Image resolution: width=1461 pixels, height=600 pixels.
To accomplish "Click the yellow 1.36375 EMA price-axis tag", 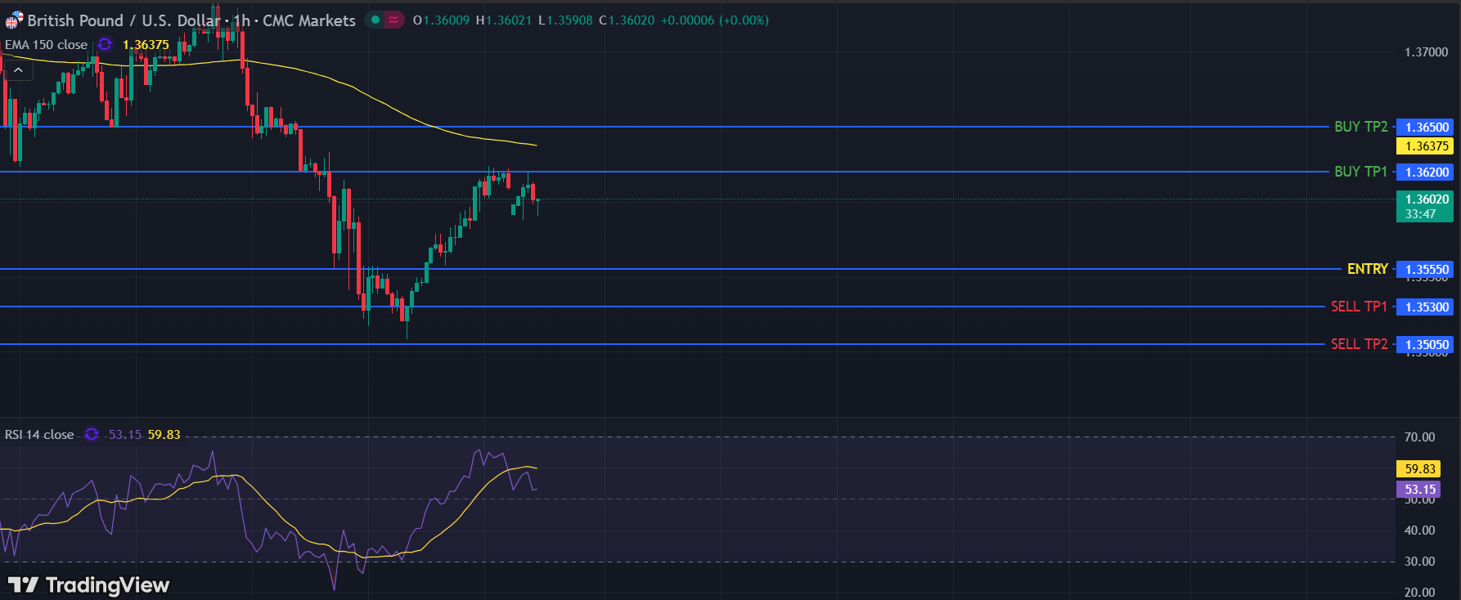I will (x=1426, y=146).
